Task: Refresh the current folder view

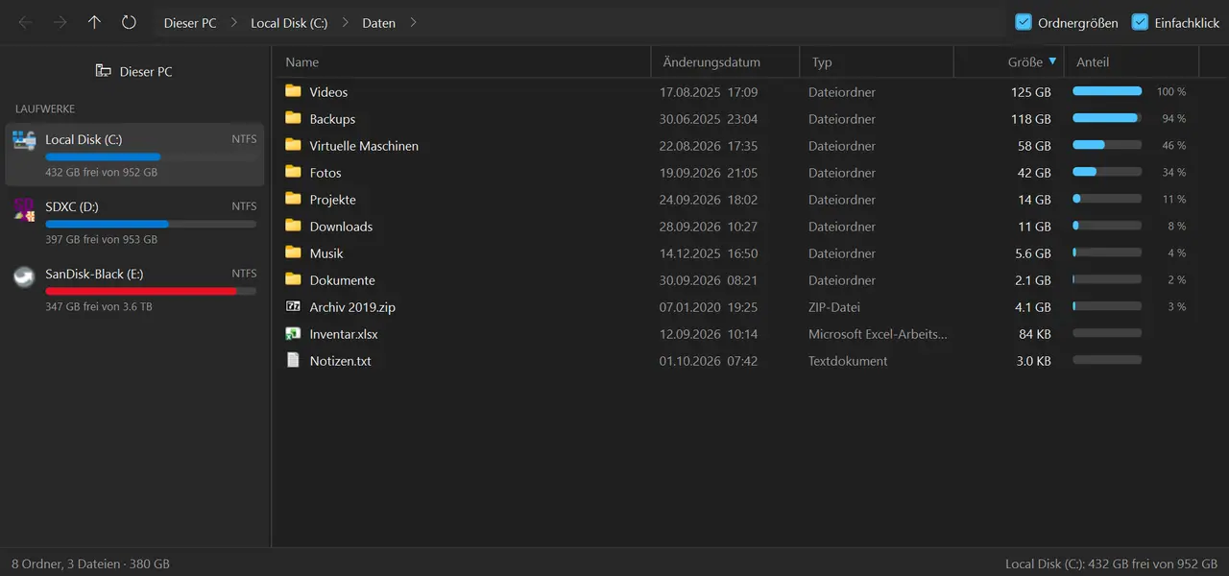Action: [x=129, y=22]
